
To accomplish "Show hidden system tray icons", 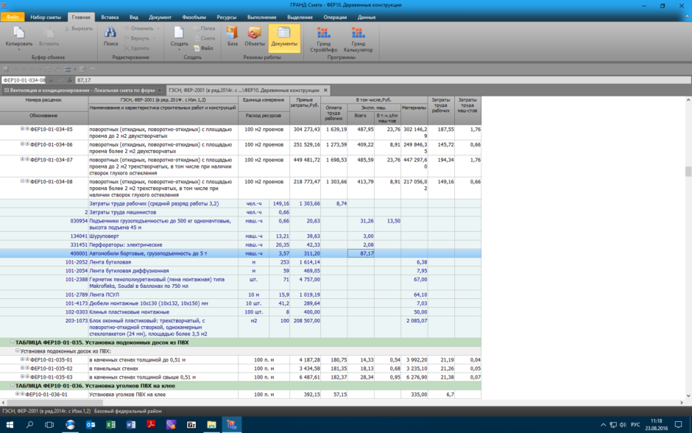I will pos(603,425).
